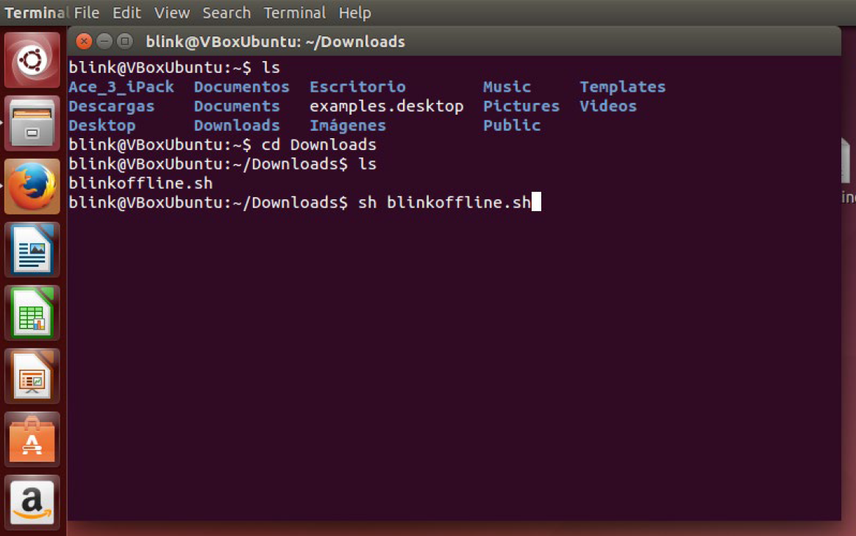856x536 pixels.
Task: Open the Files manager launcher icon
Action: point(32,123)
